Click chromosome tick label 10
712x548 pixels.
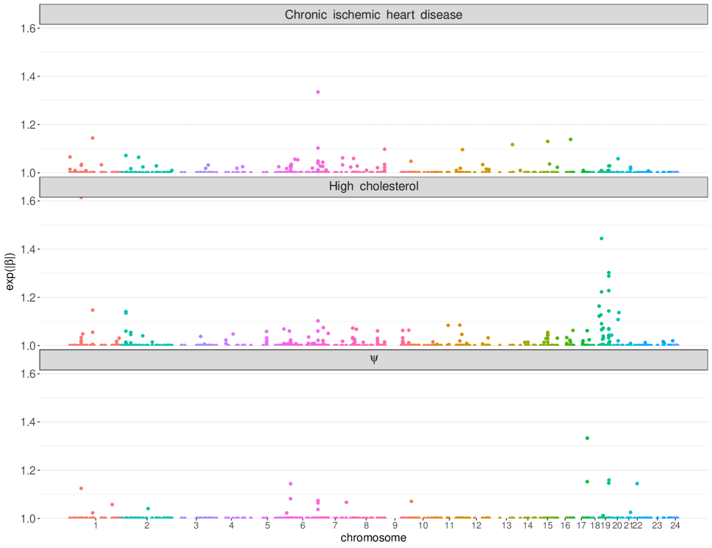[423, 526]
